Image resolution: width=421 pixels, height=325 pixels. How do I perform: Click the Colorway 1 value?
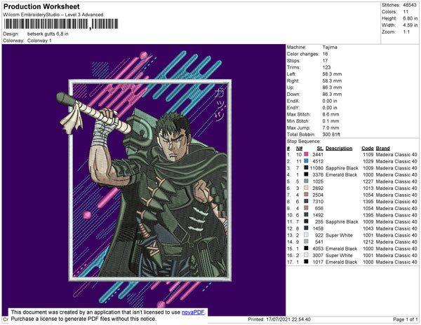[x=39, y=41]
